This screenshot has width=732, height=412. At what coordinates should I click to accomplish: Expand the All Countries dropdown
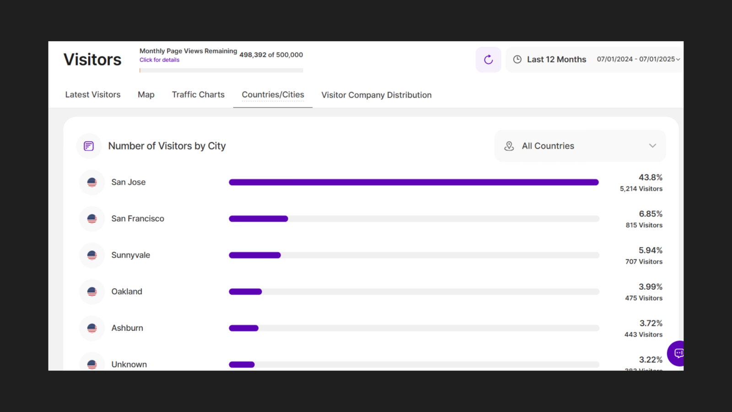point(653,146)
